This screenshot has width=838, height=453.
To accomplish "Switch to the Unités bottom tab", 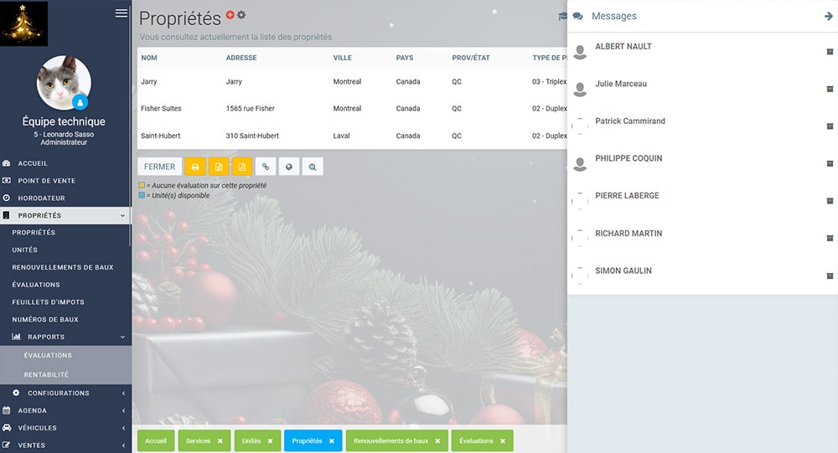I will click(251, 440).
